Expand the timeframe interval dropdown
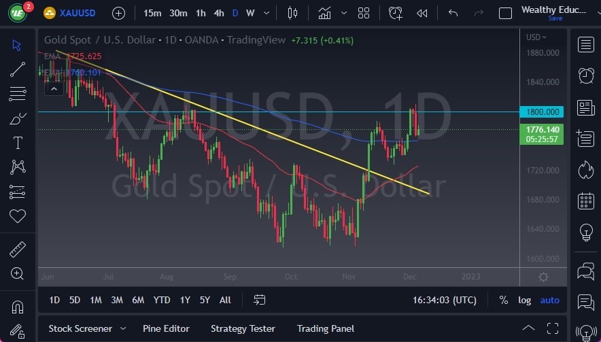The width and height of the screenshot is (601, 342). [267, 13]
